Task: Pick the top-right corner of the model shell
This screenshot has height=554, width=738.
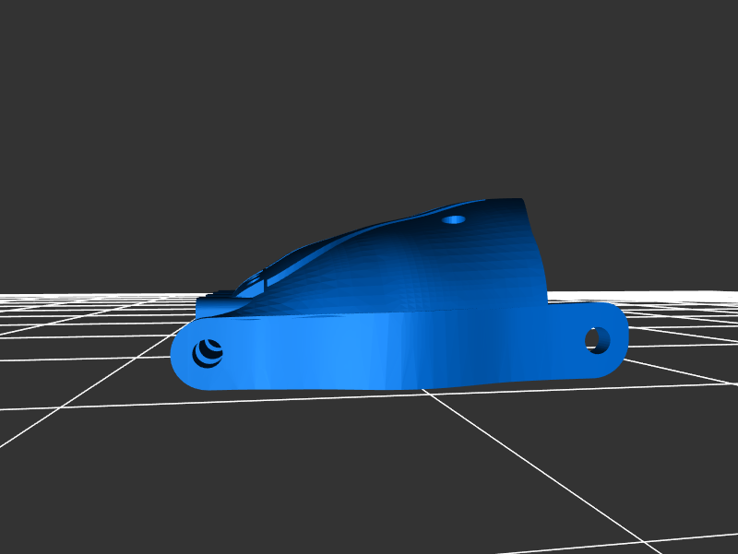Action: (522, 201)
